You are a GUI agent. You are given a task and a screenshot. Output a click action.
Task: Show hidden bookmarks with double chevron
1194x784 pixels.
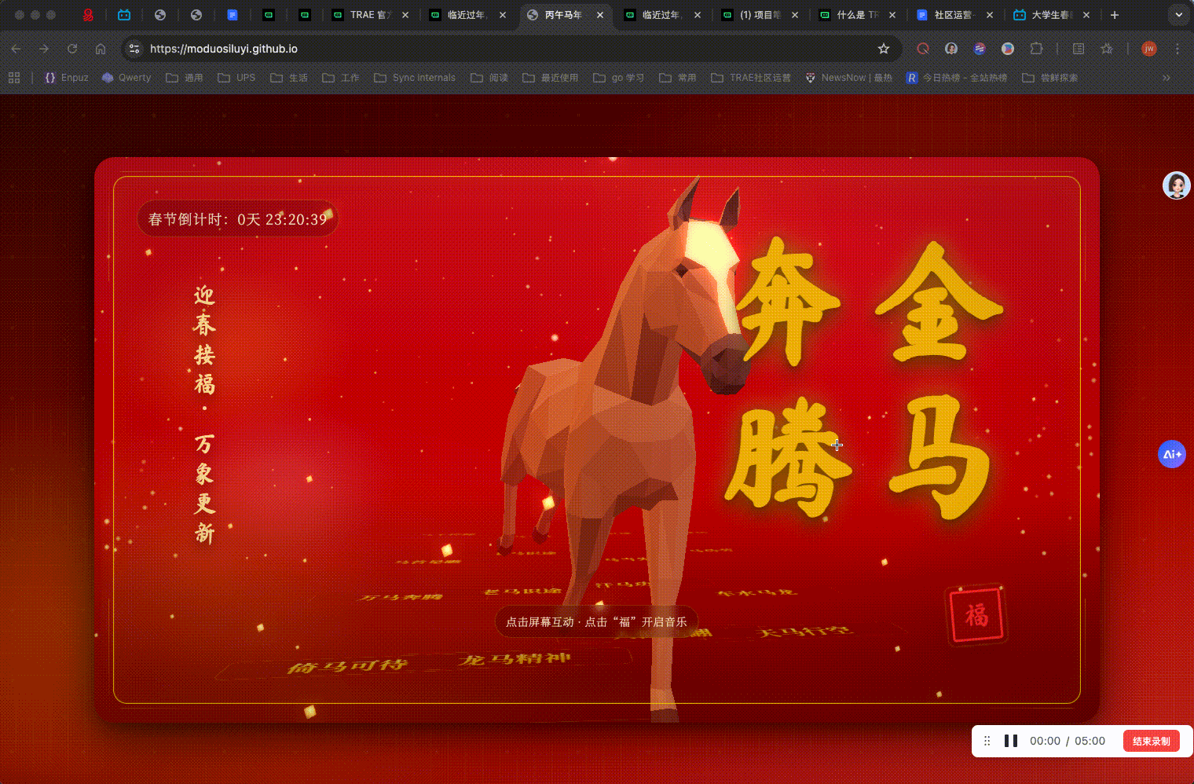pyautogui.click(x=1167, y=78)
